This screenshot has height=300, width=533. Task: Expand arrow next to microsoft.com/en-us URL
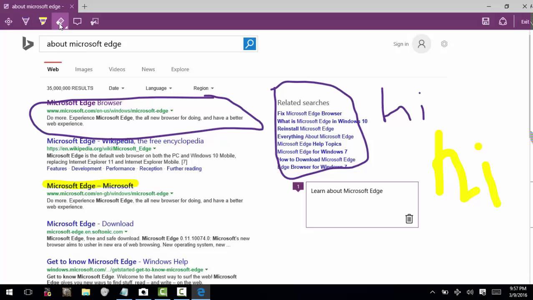click(171, 111)
